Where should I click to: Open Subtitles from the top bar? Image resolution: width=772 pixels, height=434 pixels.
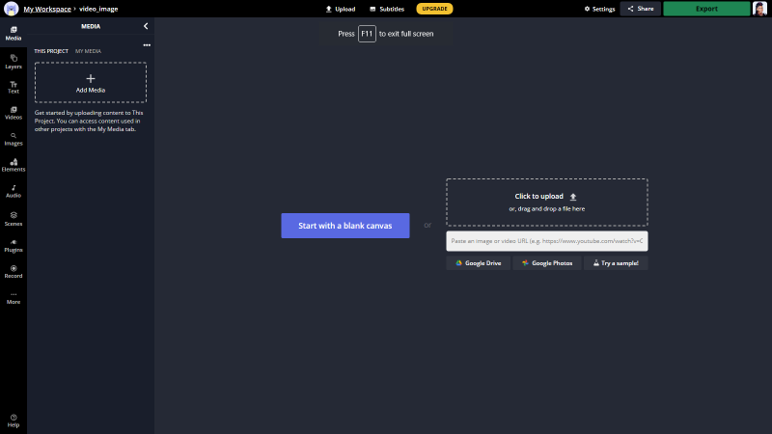387,9
